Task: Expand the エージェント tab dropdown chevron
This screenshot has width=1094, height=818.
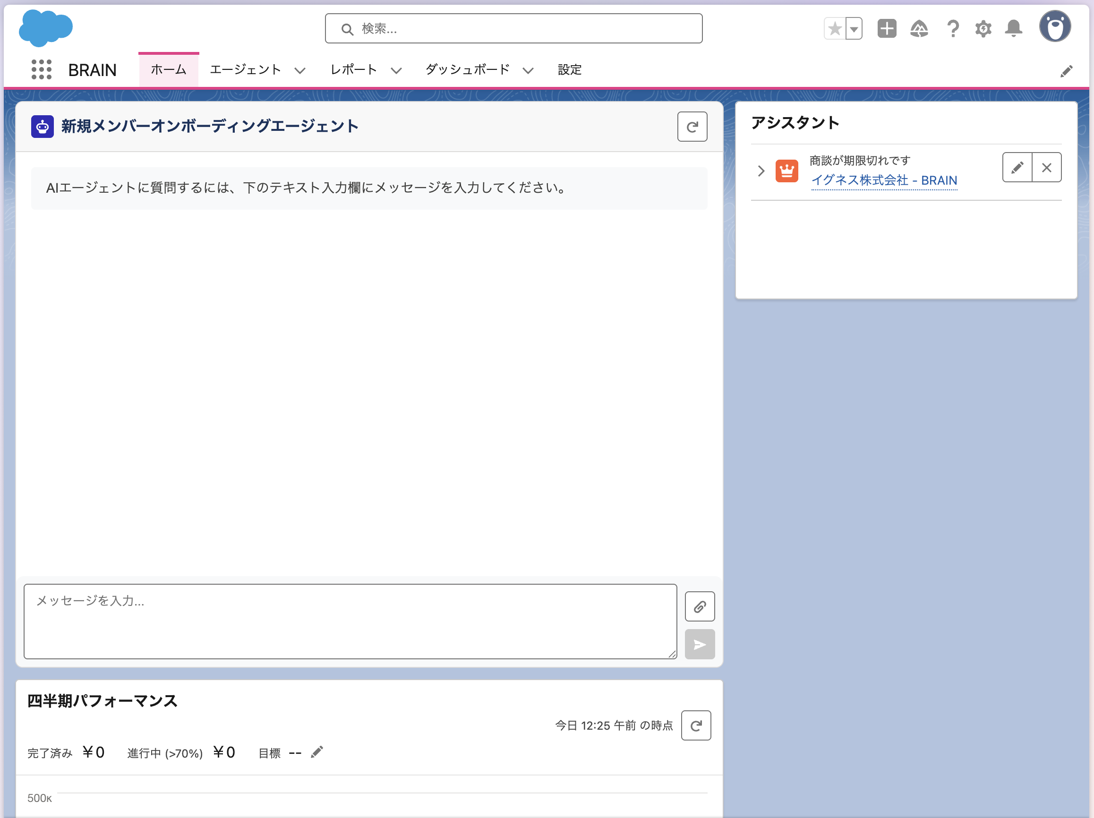Action: 299,71
